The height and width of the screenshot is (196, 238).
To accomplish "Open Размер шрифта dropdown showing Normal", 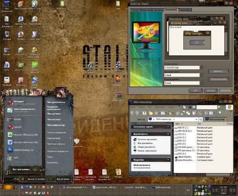I will (x=201, y=83).
